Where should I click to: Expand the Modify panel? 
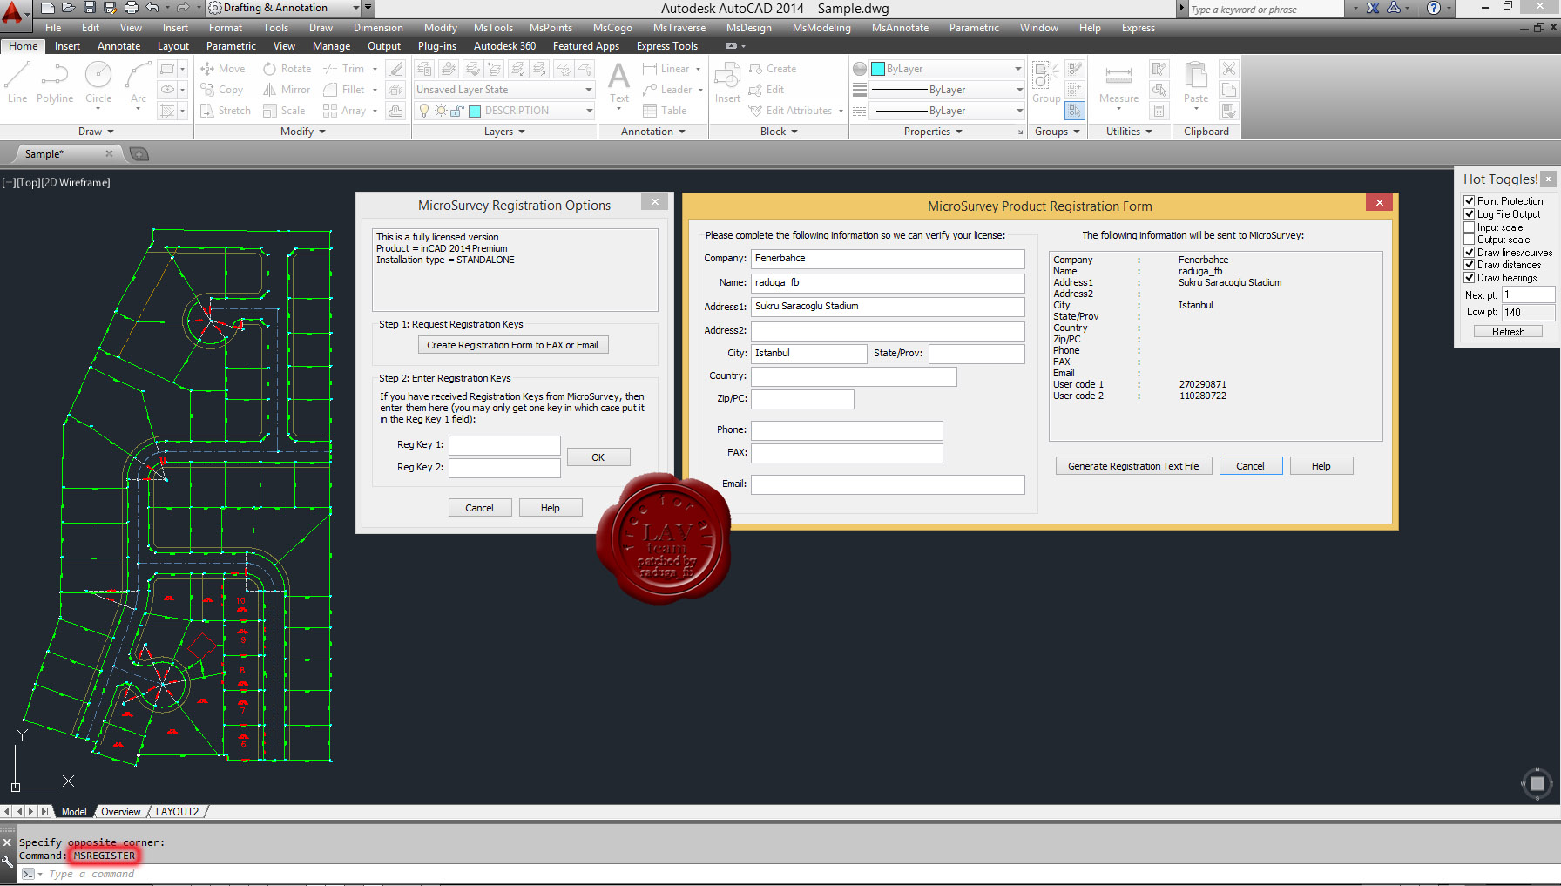[302, 132]
